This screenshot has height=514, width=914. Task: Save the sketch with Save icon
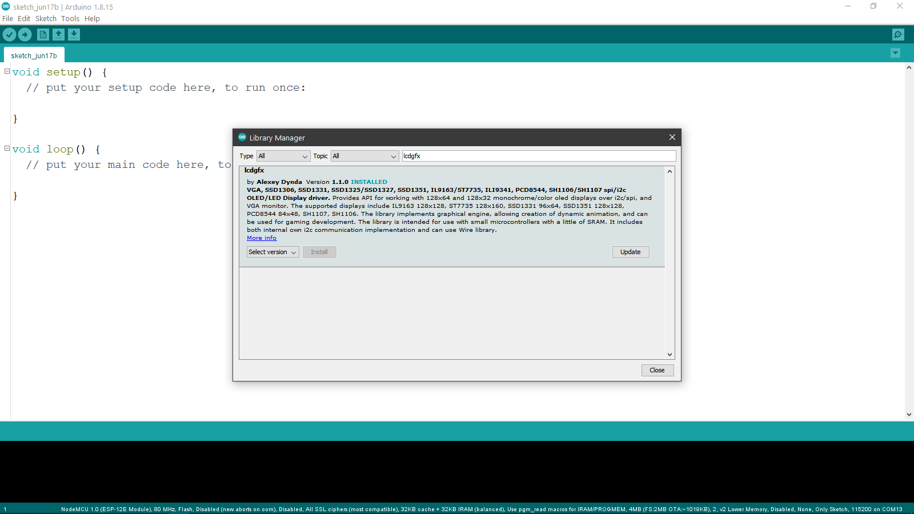(x=74, y=35)
